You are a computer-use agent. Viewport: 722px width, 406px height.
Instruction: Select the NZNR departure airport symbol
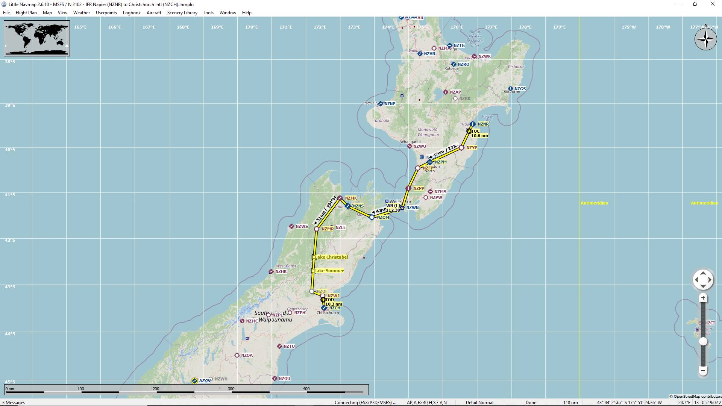pos(473,124)
